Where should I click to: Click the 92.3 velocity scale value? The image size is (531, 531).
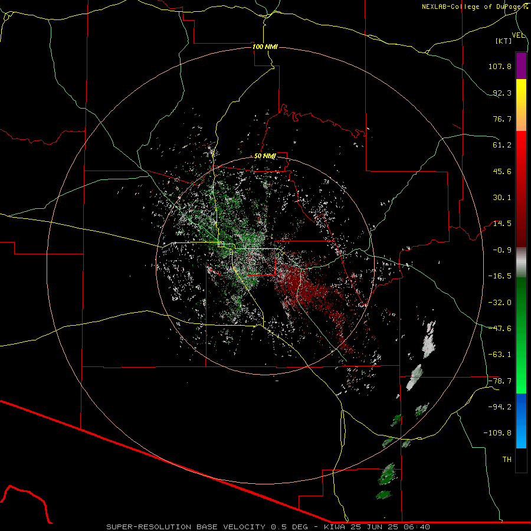pos(502,93)
